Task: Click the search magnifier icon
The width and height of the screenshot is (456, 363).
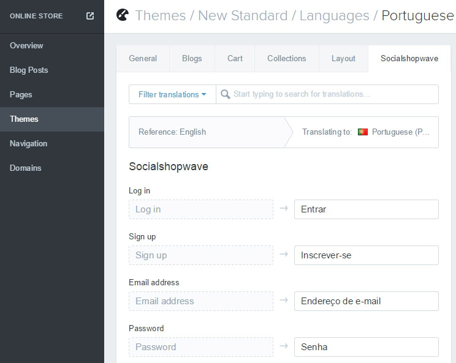Action: click(x=226, y=94)
